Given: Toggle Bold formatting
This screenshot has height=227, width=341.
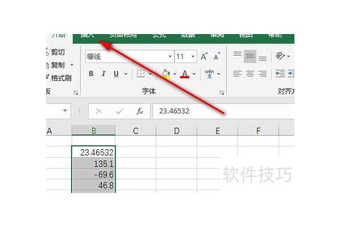Looking at the screenshot, I should [x=91, y=74].
